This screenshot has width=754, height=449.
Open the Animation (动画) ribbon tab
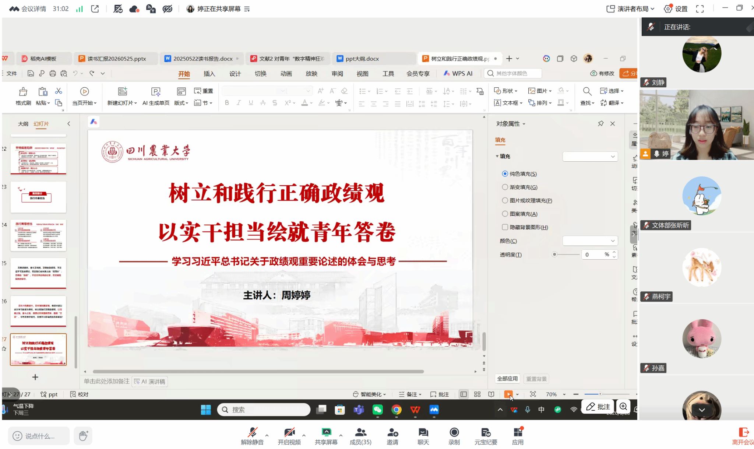[286, 74]
